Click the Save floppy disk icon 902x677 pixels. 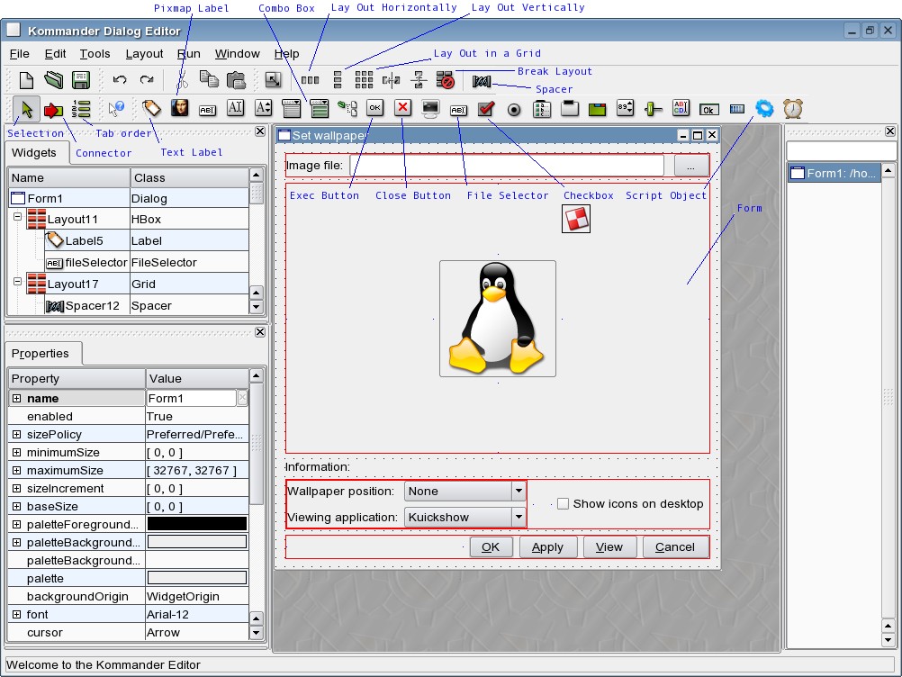pos(80,80)
